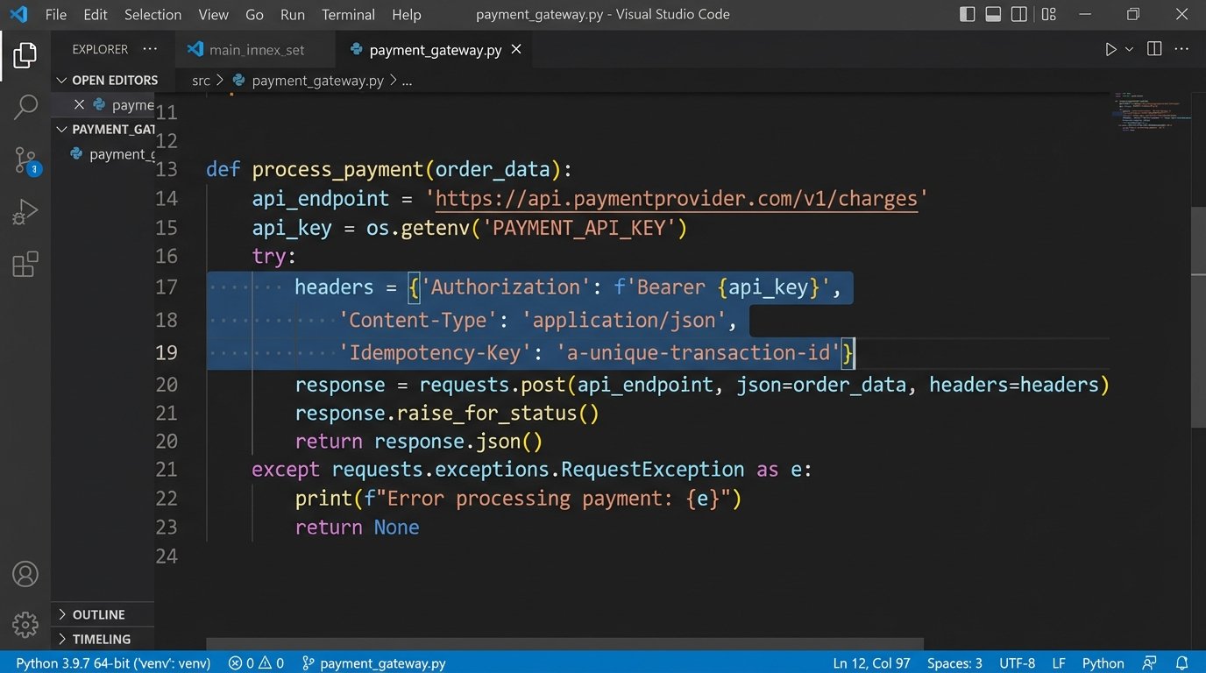Screen dimensions: 1206x673
Task: Toggle the primary sidebar layout button
Action: click(968, 14)
